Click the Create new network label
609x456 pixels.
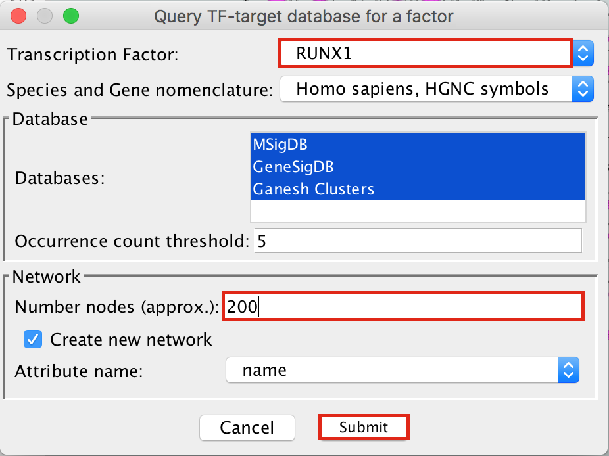[131, 340]
